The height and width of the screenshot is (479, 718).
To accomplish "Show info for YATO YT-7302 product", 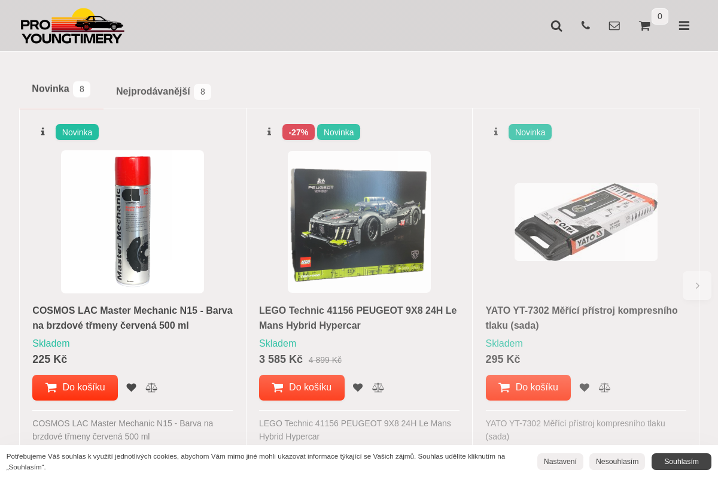I will (x=496, y=132).
